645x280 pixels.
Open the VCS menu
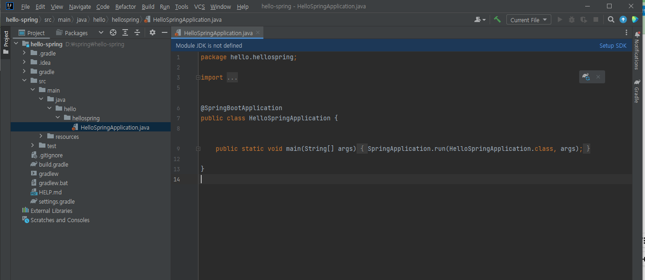tap(199, 7)
